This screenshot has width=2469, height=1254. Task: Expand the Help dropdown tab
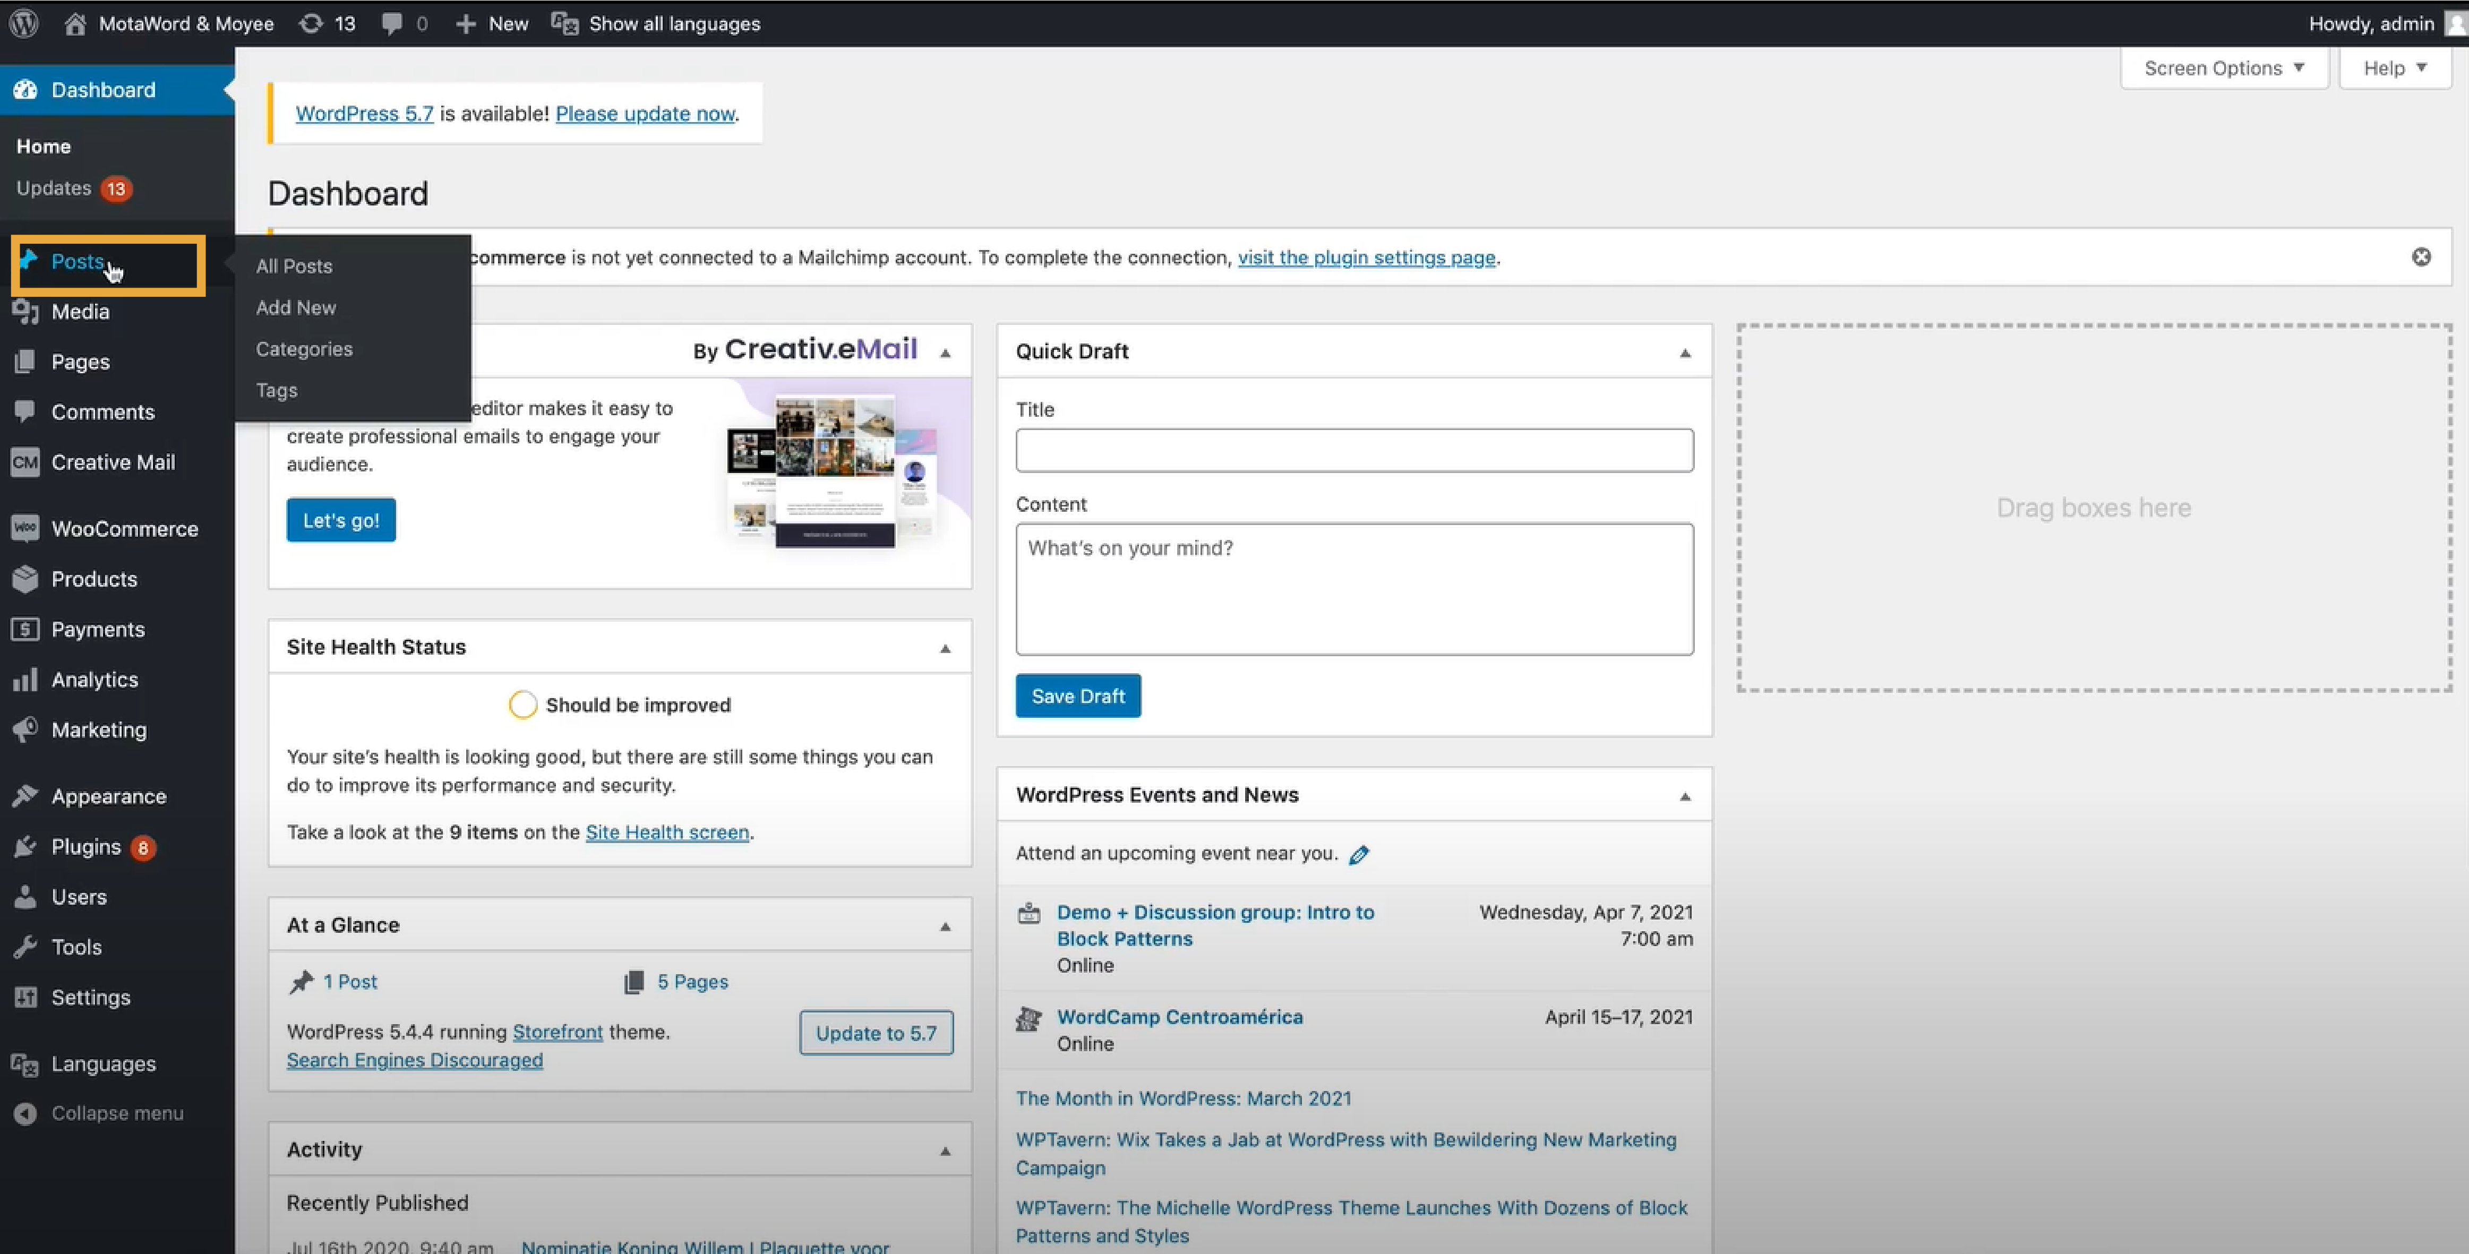pyautogui.click(x=2394, y=68)
